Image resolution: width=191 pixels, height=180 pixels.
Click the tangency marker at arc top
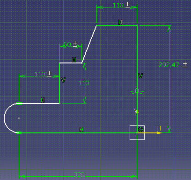pos(19,104)
